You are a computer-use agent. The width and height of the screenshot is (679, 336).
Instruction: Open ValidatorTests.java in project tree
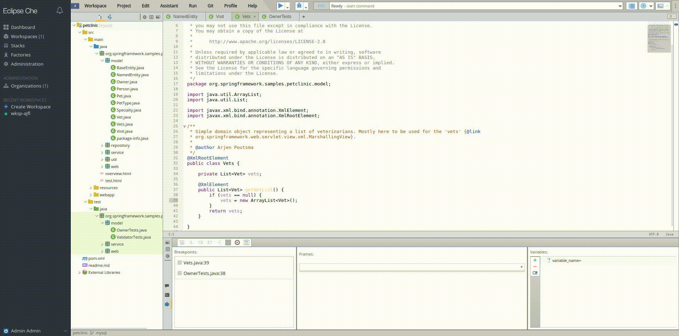pos(133,237)
